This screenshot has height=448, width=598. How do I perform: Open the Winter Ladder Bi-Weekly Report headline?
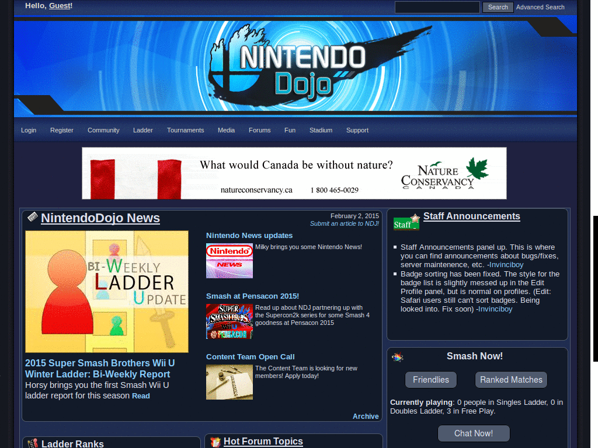(x=100, y=369)
